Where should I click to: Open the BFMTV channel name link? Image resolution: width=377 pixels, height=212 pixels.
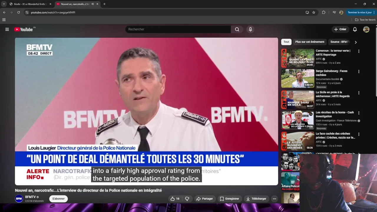[30, 197]
